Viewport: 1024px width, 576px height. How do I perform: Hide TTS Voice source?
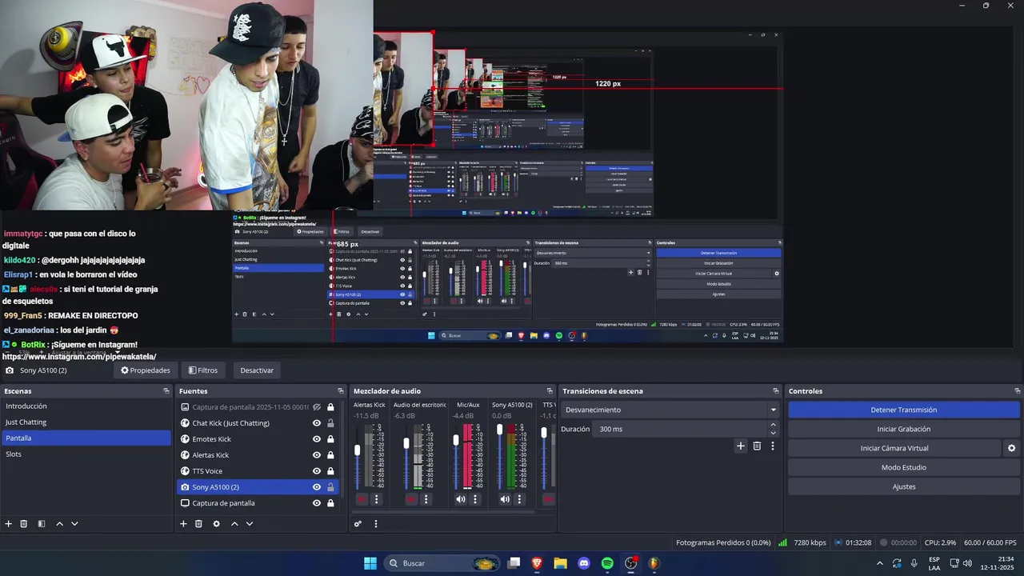(x=317, y=471)
